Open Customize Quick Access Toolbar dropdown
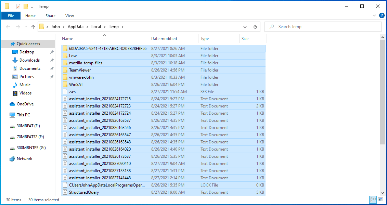387x205 pixels. [x=32, y=7]
